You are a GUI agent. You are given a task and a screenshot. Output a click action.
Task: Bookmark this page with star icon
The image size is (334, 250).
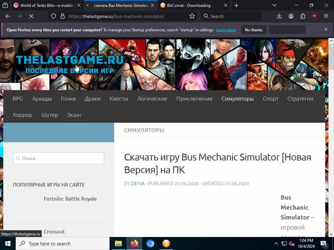point(192,16)
